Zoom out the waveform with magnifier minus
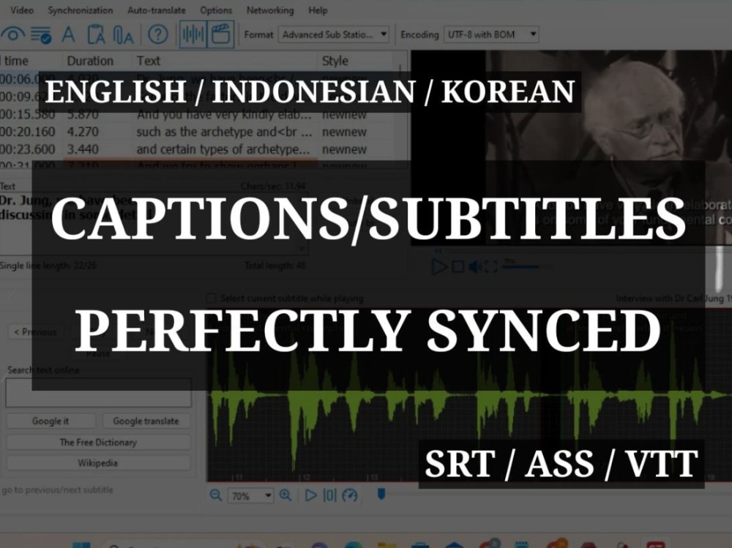 (216, 495)
